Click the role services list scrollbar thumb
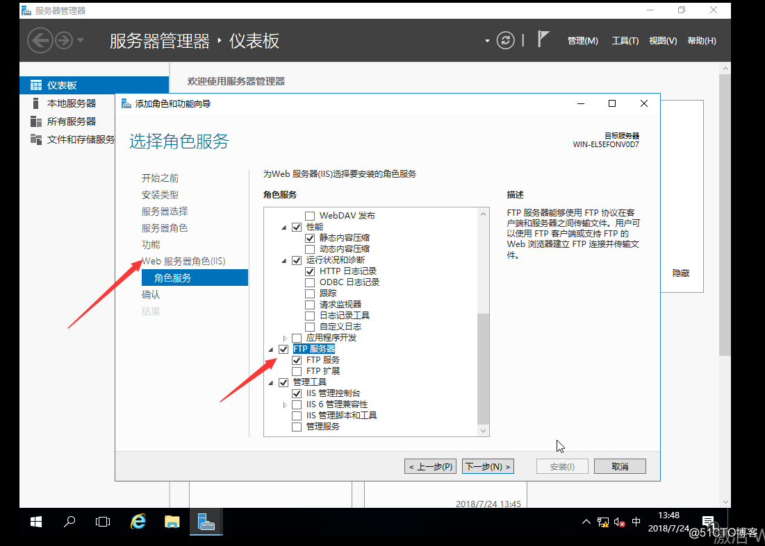Image resolution: width=765 pixels, height=546 pixels. point(483,368)
